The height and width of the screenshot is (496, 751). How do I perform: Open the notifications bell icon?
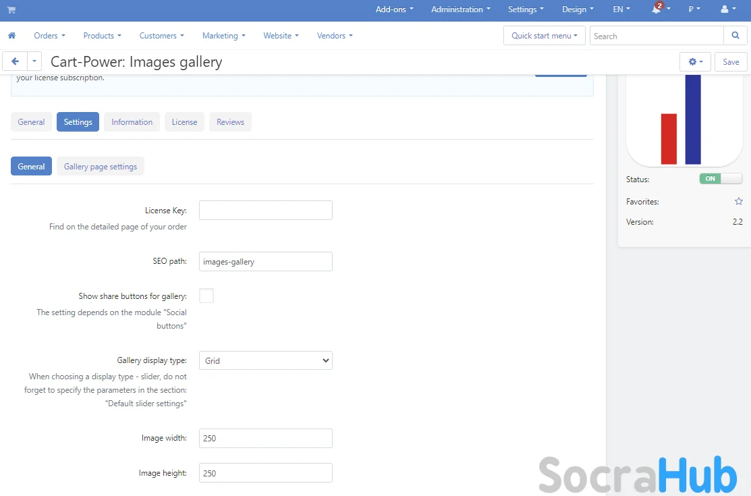pyautogui.click(x=657, y=9)
